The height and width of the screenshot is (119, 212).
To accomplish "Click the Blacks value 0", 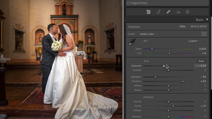I will click(x=205, y=90).
